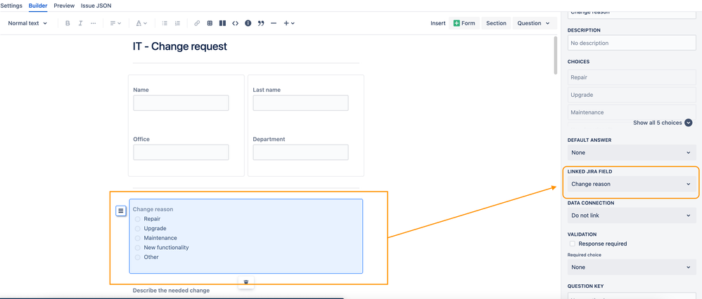Open the Settings tab
The image size is (702, 299).
11,6
